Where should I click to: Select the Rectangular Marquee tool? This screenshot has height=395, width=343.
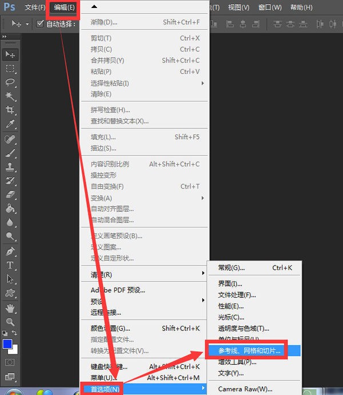tap(10, 68)
